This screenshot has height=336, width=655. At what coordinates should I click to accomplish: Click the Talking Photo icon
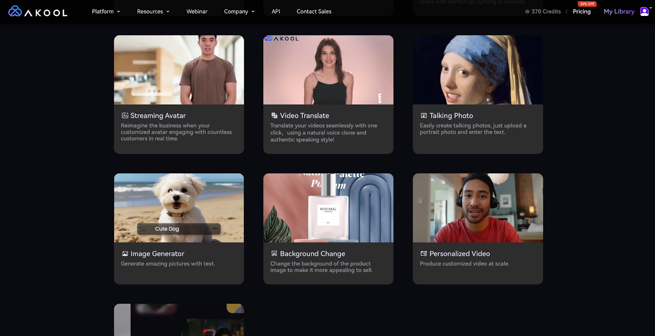point(424,116)
